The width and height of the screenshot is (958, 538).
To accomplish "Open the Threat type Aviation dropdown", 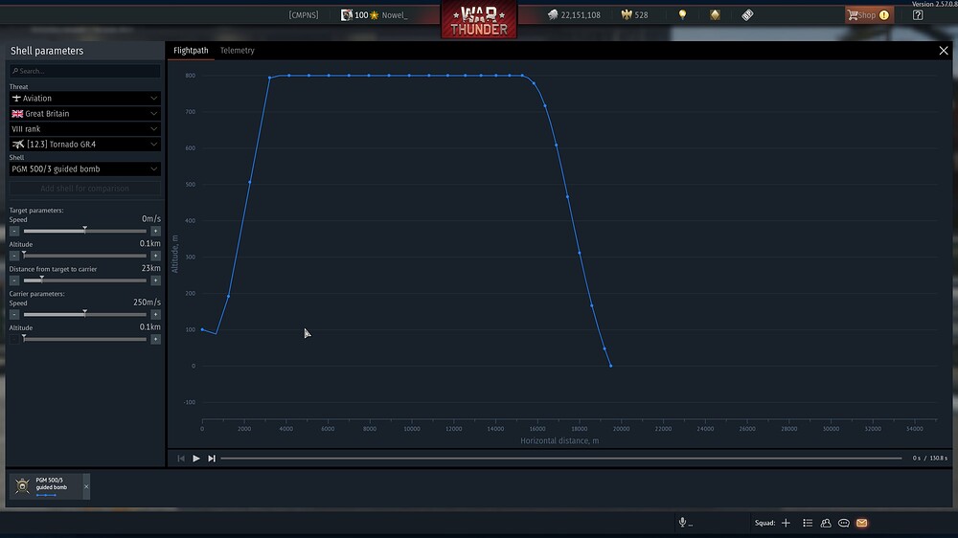I will click(85, 98).
